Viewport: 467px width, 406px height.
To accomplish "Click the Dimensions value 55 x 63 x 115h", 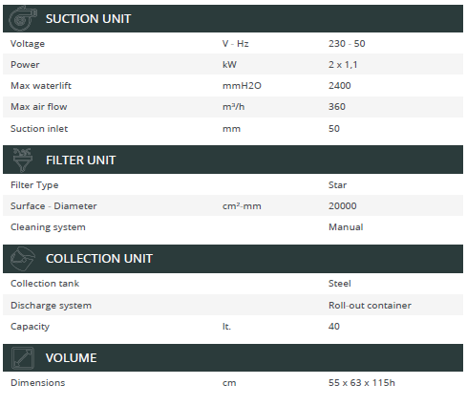I will tap(362, 383).
